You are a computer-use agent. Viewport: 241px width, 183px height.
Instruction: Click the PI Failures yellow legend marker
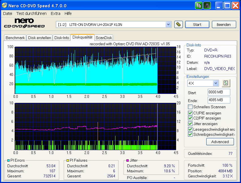click(67, 160)
